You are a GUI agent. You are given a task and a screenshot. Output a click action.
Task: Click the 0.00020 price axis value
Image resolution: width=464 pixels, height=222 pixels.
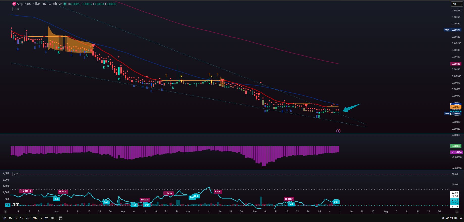pyautogui.click(x=456, y=129)
